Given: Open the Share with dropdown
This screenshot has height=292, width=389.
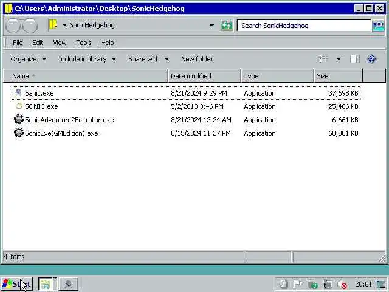Looking at the screenshot, I should (148, 59).
